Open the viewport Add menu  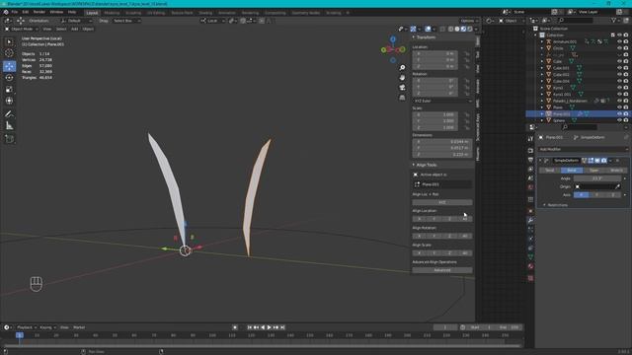tap(75, 29)
